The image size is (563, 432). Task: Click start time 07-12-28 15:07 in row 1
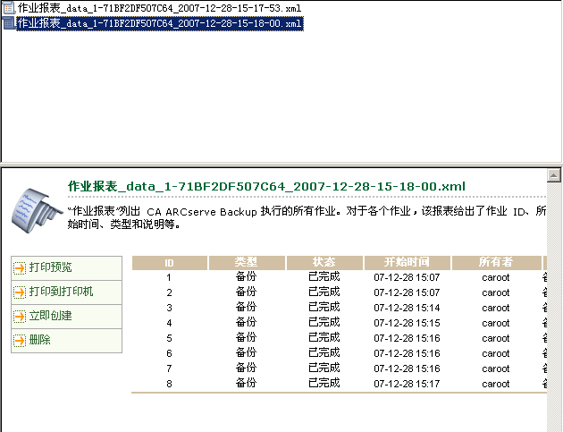coord(407,277)
